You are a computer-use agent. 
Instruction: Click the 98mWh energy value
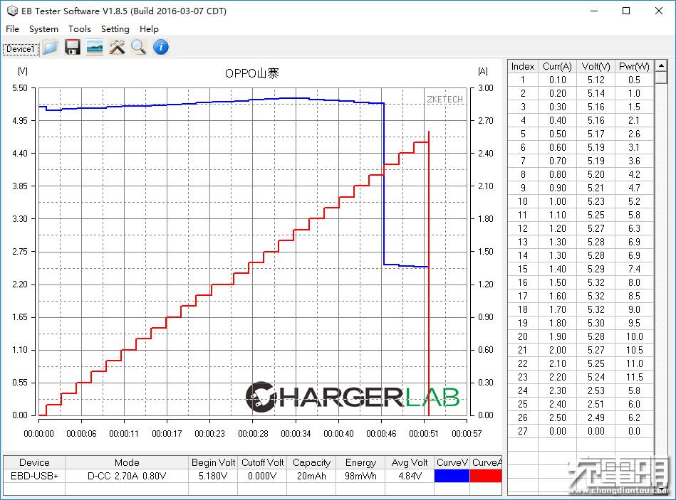360,476
